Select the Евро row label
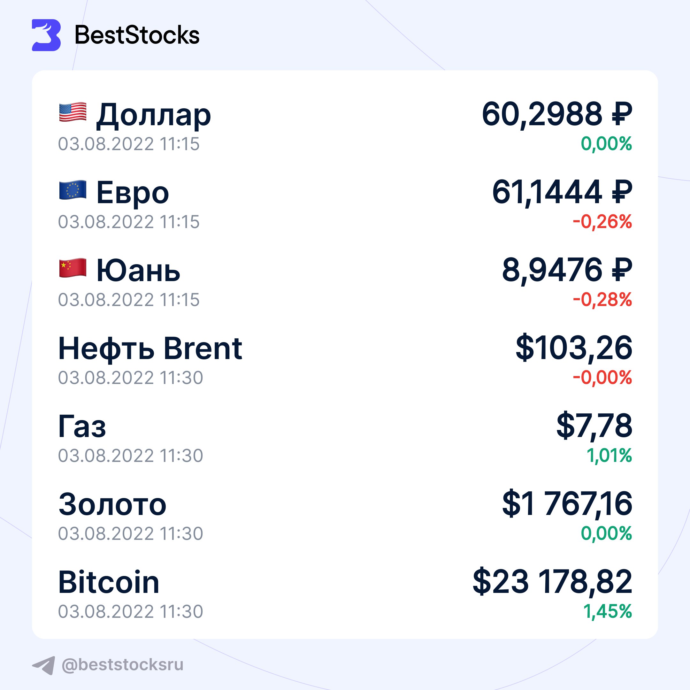The height and width of the screenshot is (690, 690). click(133, 193)
